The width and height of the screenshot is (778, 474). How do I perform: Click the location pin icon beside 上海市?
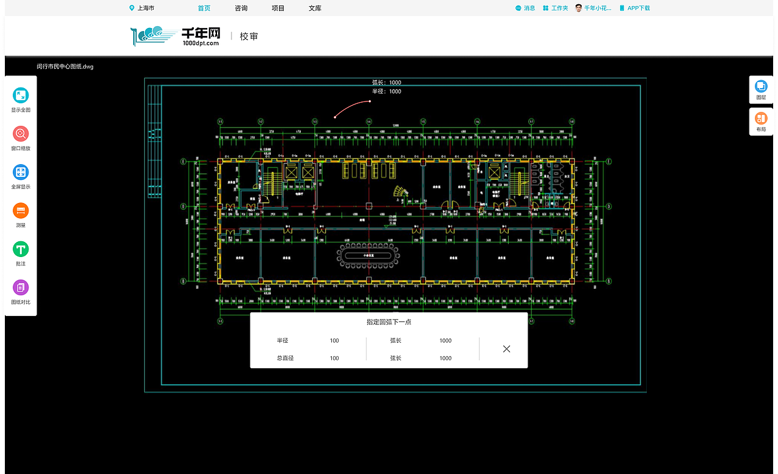[x=132, y=8]
